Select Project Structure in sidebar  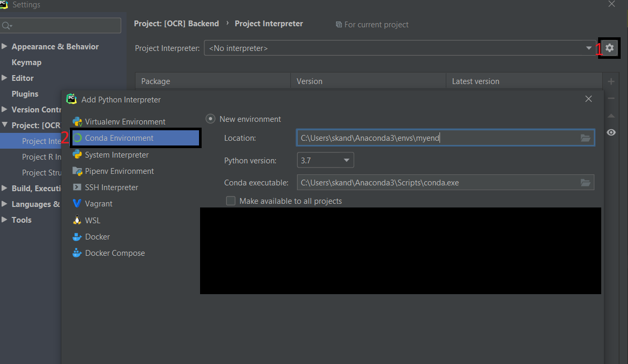tap(41, 173)
